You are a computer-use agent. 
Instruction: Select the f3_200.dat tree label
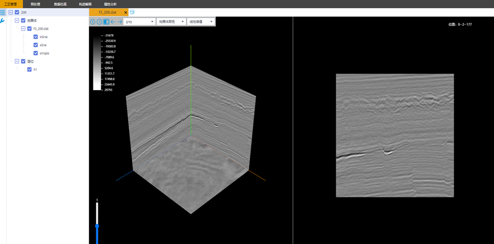click(41, 29)
